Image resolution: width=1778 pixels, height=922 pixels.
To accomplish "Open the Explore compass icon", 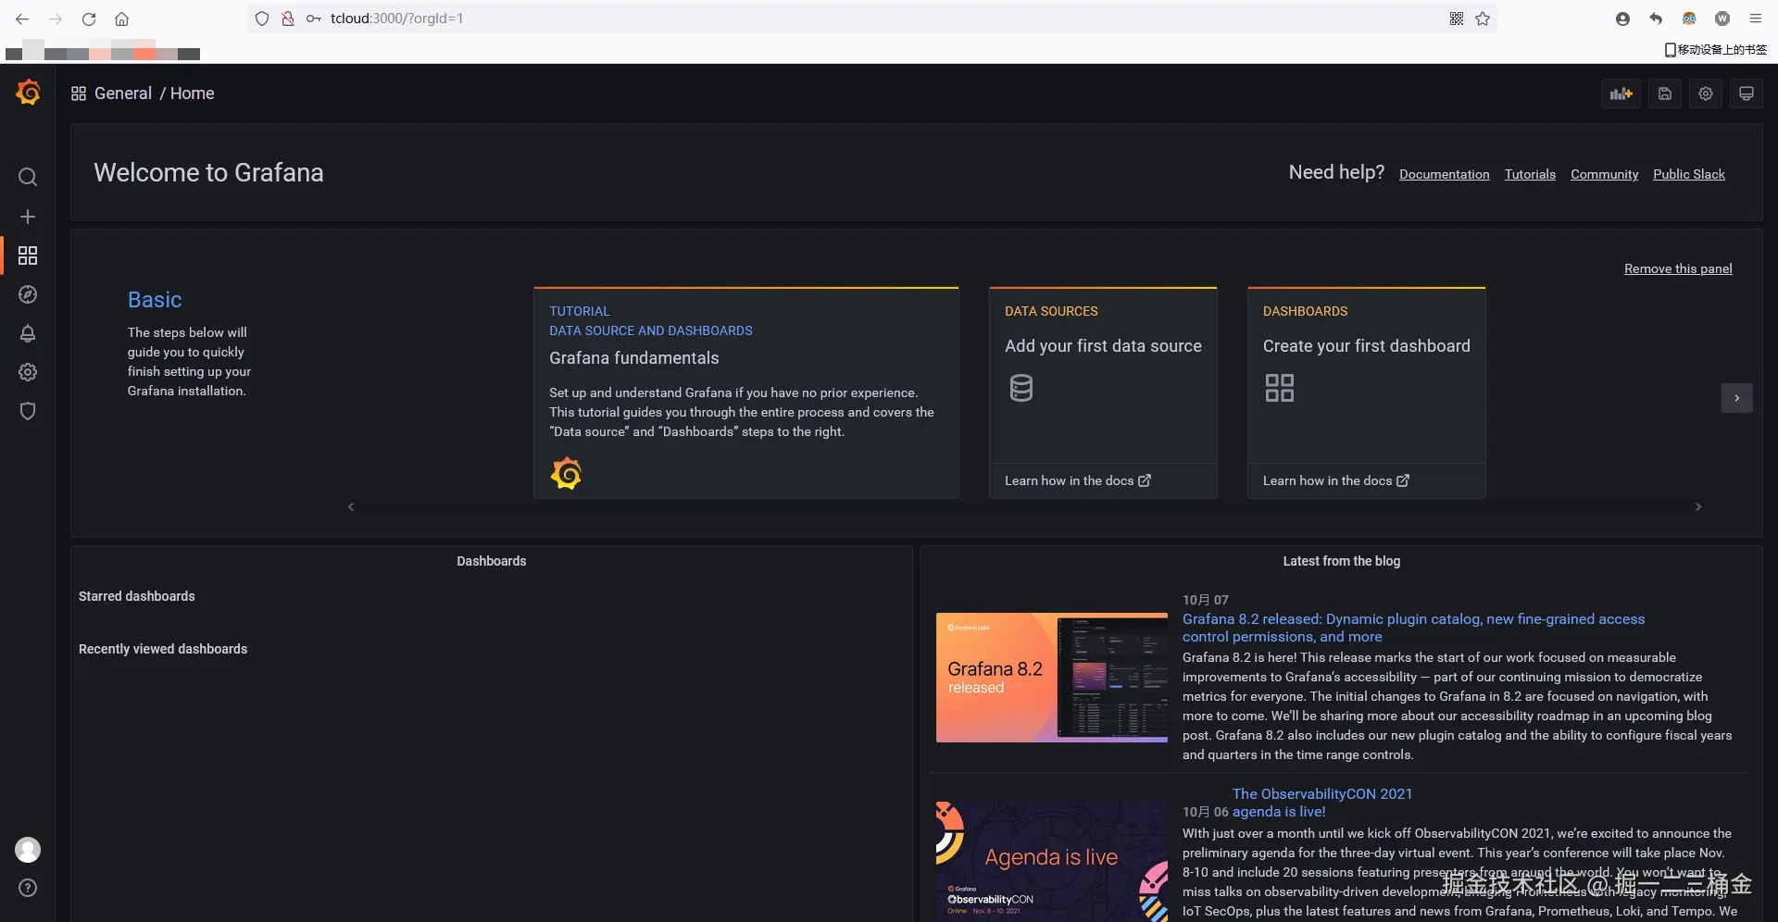I will 28,294.
